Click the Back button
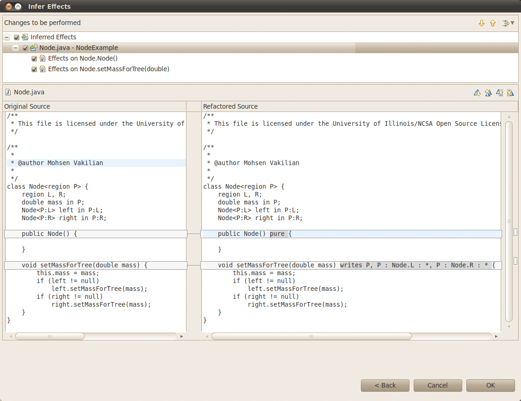Image resolution: width=521 pixels, height=401 pixels. pyautogui.click(x=385, y=385)
